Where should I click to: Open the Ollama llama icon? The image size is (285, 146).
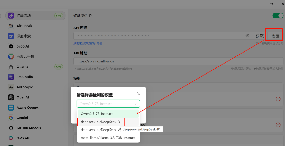pos(11,67)
